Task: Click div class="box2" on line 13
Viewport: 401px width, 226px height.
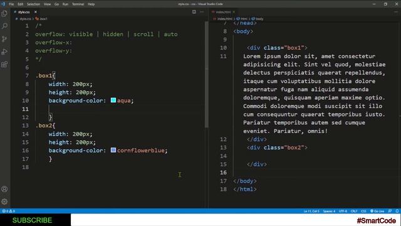Action: [x=277, y=148]
